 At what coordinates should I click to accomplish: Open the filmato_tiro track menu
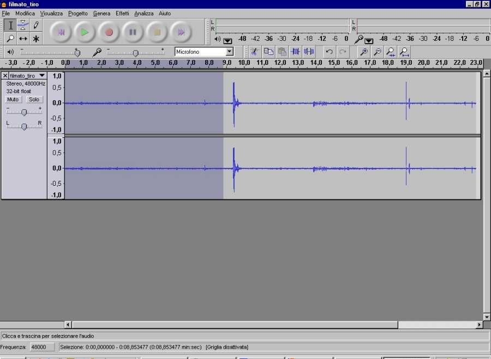tap(28, 76)
